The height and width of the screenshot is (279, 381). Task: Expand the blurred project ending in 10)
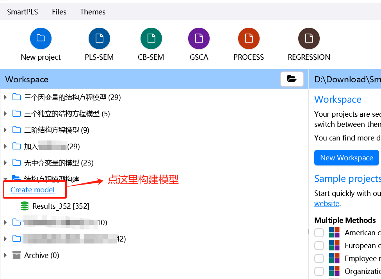point(5,222)
